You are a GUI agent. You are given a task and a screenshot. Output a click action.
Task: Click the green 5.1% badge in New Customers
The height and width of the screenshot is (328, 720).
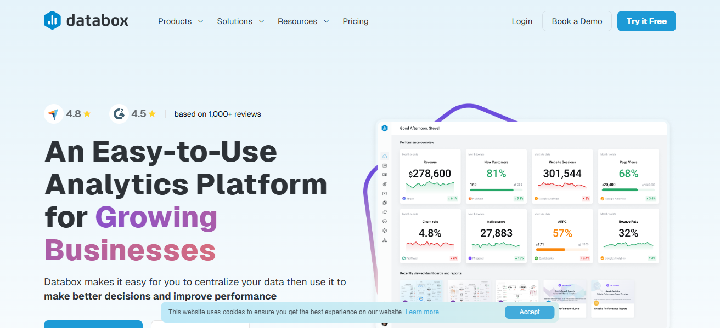[x=519, y=198]
